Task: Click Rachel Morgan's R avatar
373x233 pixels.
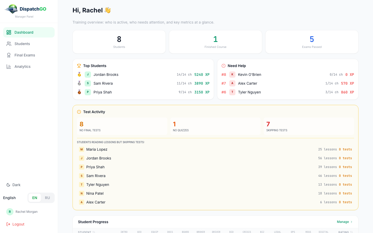Action: [x=10, y=212]
